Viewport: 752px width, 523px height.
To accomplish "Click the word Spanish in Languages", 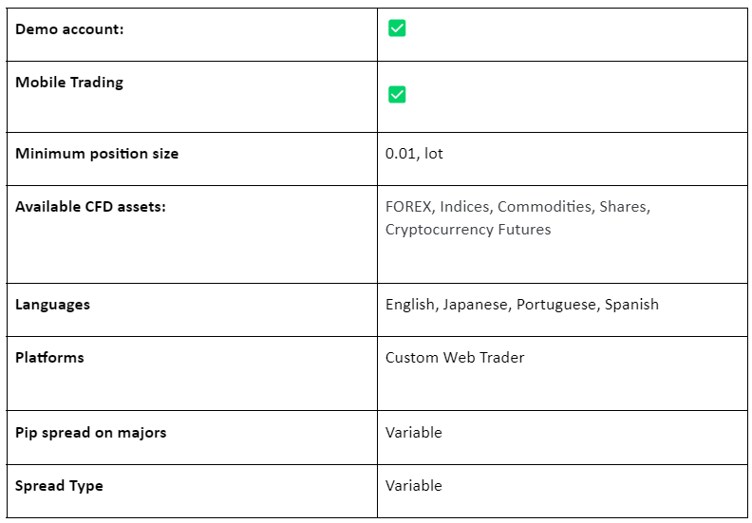I will (x=631, y=305).
